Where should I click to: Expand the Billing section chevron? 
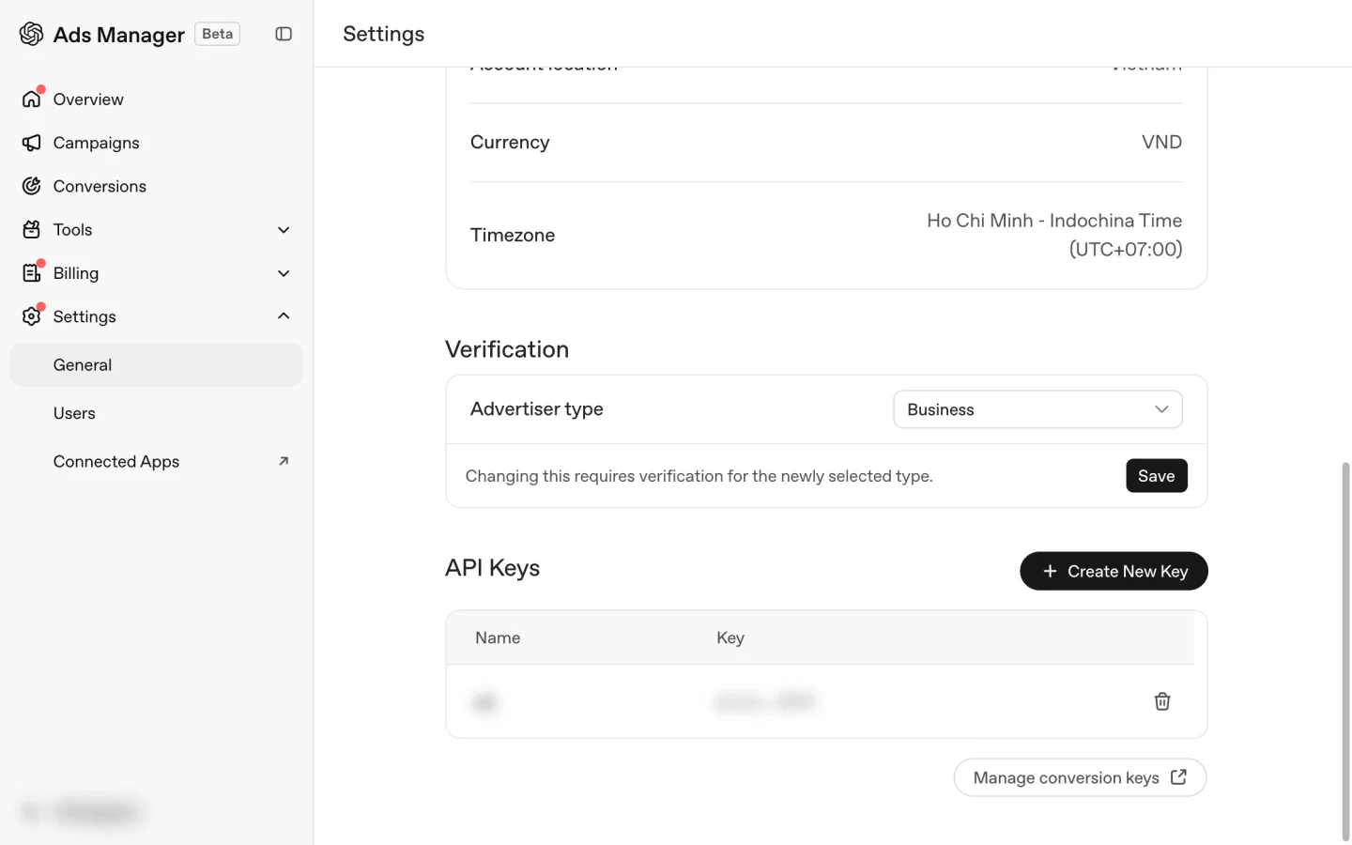click(284, 273)
